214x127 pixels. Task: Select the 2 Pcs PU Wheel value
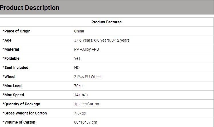click(88, 77)
